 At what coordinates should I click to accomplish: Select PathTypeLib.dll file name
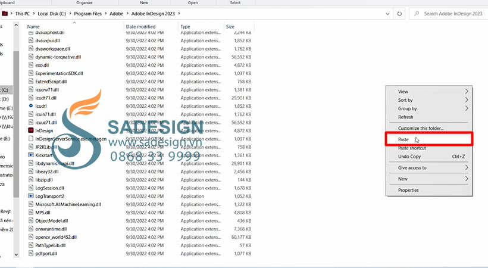51,245
